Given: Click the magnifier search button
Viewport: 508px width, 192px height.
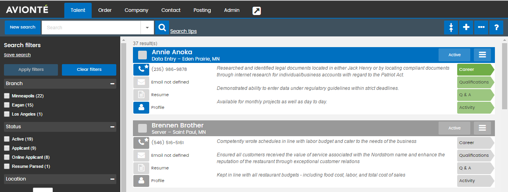Looking at the screenshot, I should point(162,27).
